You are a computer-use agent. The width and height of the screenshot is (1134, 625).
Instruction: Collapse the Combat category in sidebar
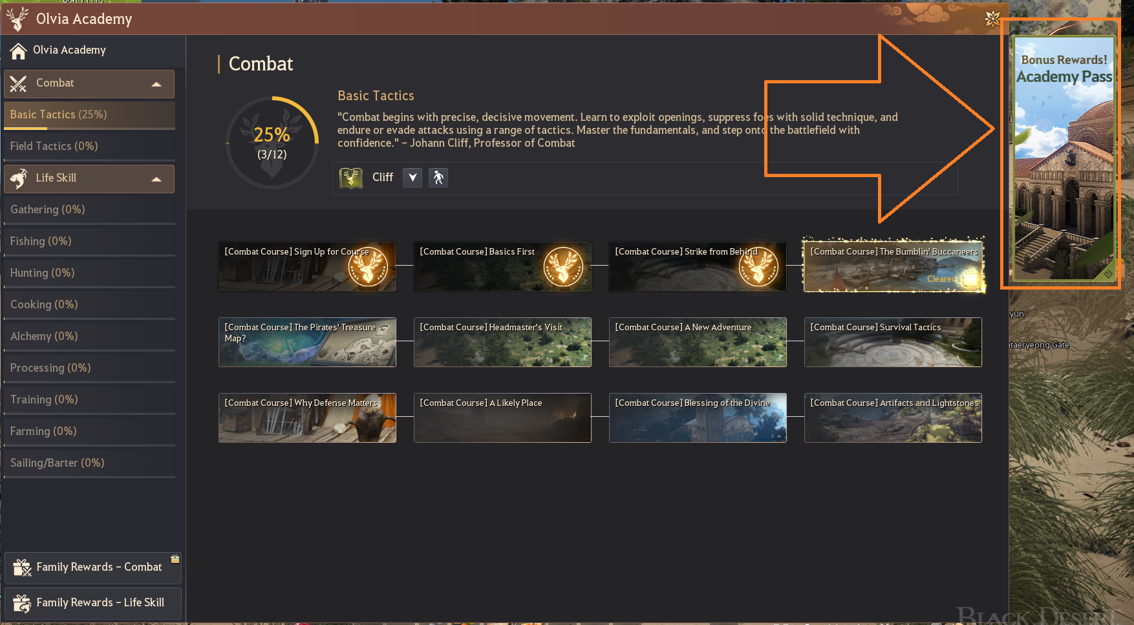click(156, 83)
